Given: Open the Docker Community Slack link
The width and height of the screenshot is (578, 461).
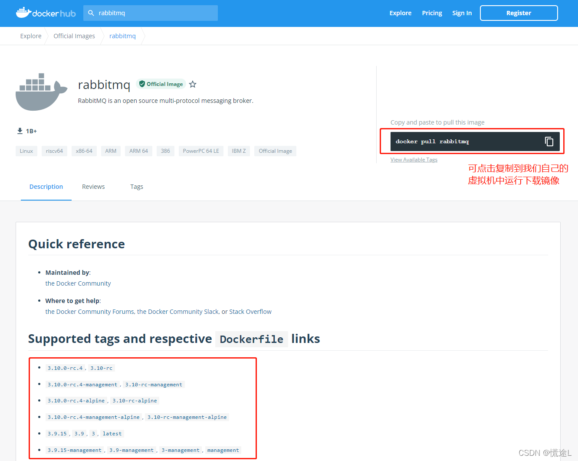Looking at the screenshot, I should [x=178, y=312].
